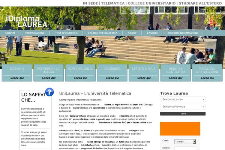Click 'formazione a distanza FAD' bold text
Image resolution: width=225 pixels, height=150 pixels.
(112, 123)
